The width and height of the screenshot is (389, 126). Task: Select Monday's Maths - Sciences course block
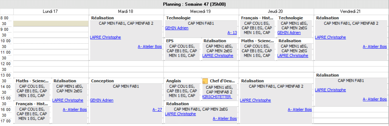pyautogui.click(x=32, y=89)
